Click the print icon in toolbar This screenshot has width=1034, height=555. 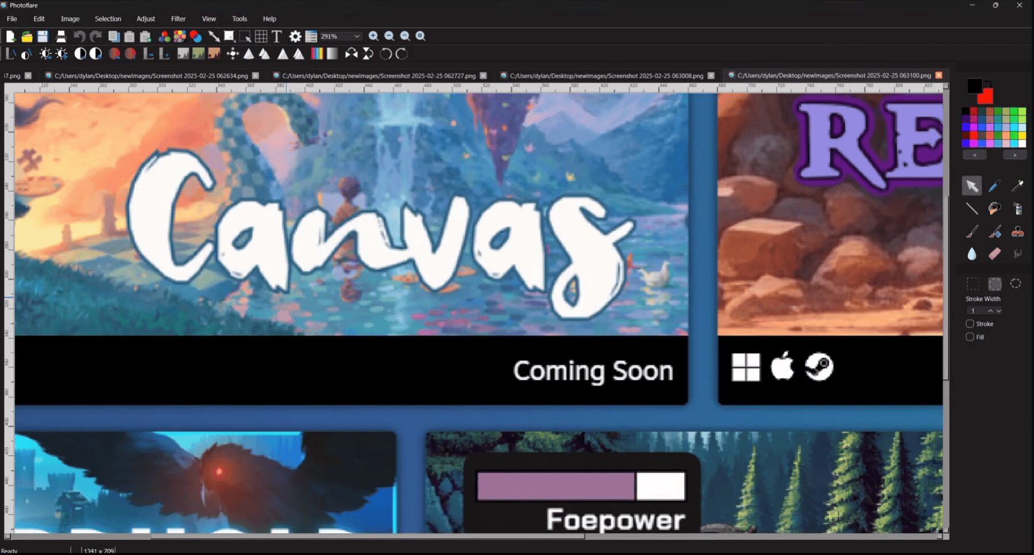click(x=61, y=36)
